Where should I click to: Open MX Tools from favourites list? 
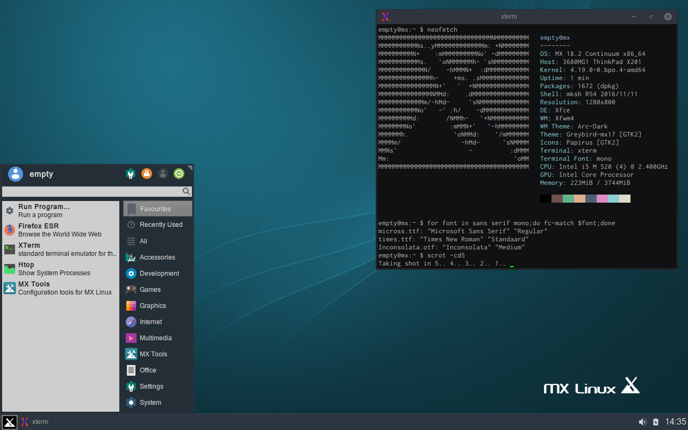(60, 288)
